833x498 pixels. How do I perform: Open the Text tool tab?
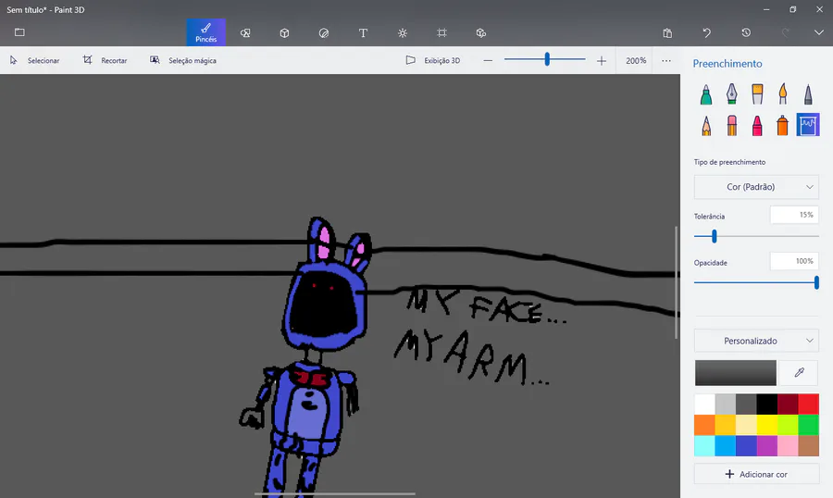363,33
